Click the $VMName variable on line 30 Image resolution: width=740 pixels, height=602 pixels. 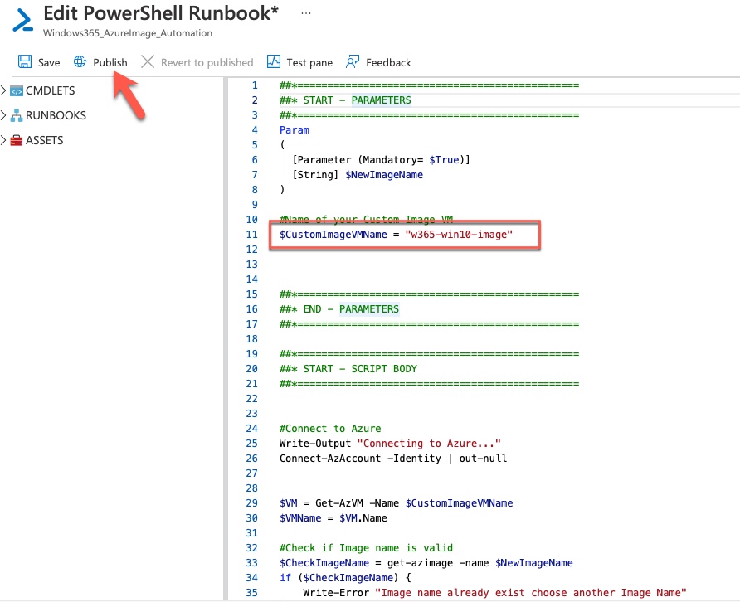point(300,518)
